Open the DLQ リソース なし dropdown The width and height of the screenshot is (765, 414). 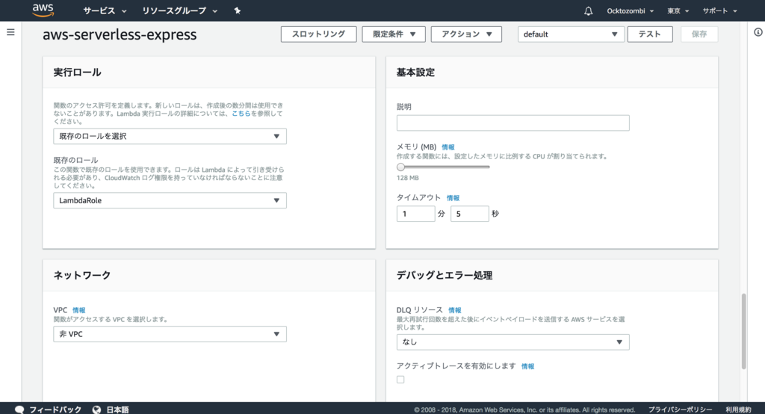point(512,342)
